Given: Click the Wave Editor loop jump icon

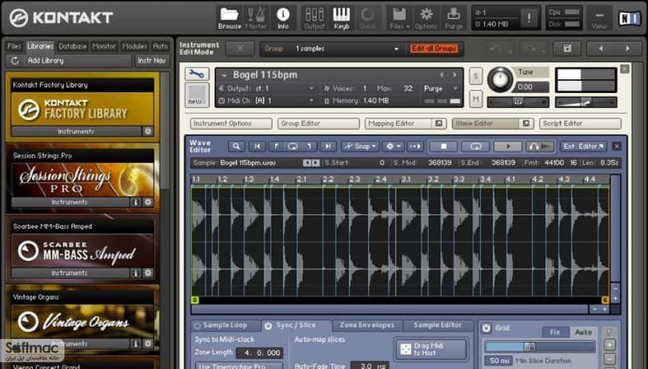Looking at the screenshot, I should 293,146.
